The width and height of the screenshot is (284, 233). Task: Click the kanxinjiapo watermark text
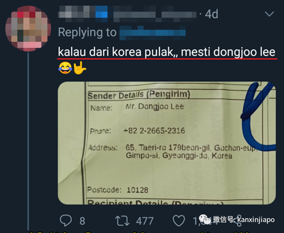coord(256,220)
